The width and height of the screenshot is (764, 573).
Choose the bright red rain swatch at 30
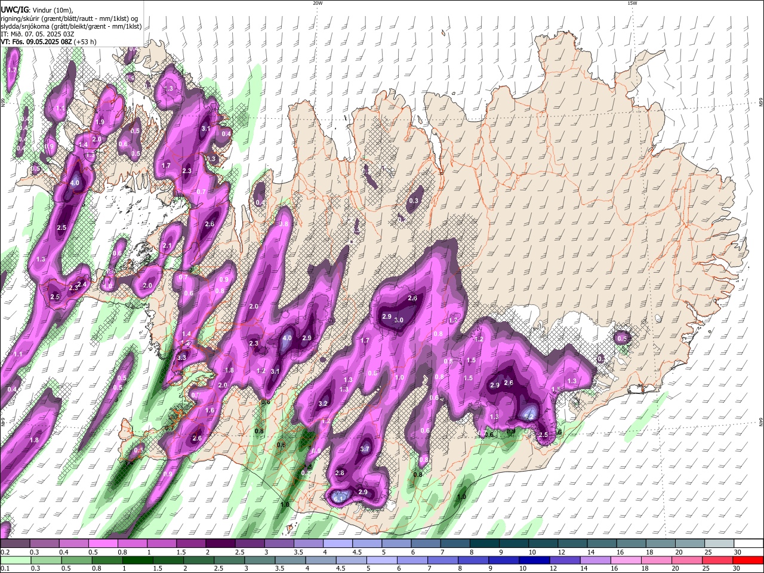pos(747,560)
